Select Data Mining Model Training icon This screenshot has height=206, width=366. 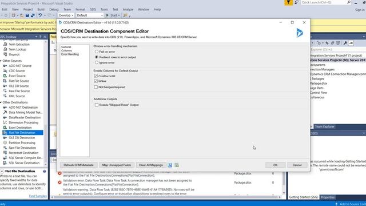pos(5,112)
